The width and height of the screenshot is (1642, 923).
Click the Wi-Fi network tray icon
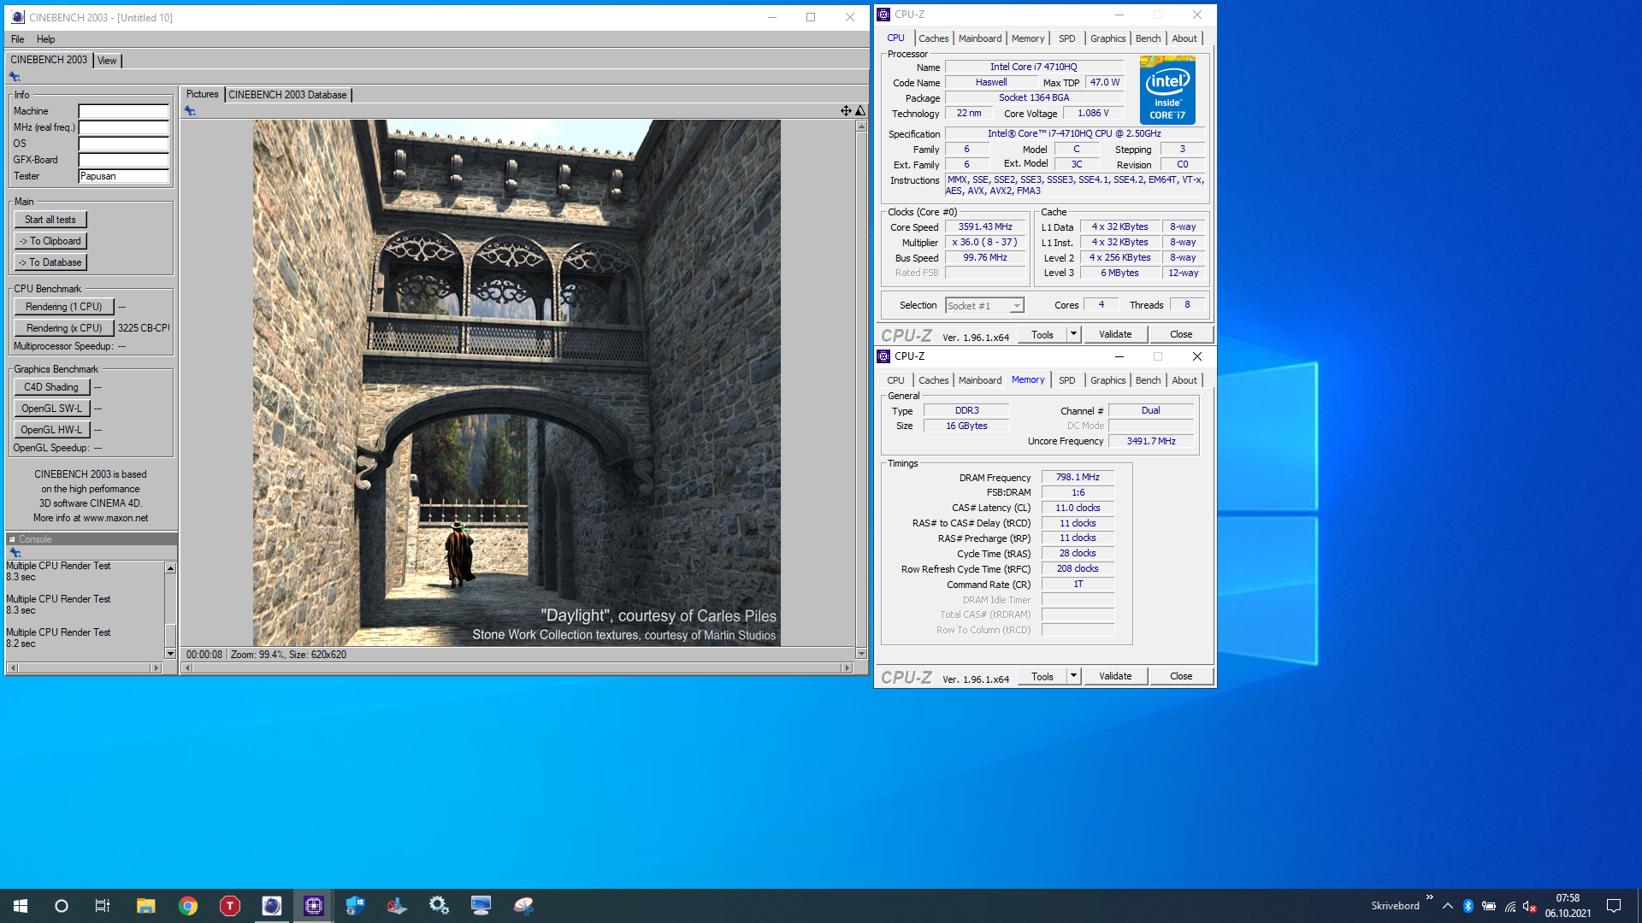pyautogui.click(x=1510, y=906)
